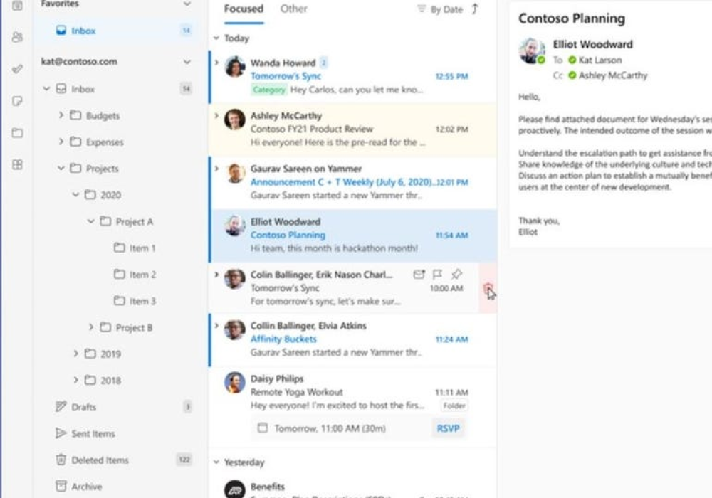Open the To Do checkmark icon in left rail
This screenshot has width=712, height=498.
(x=17, y=69)
